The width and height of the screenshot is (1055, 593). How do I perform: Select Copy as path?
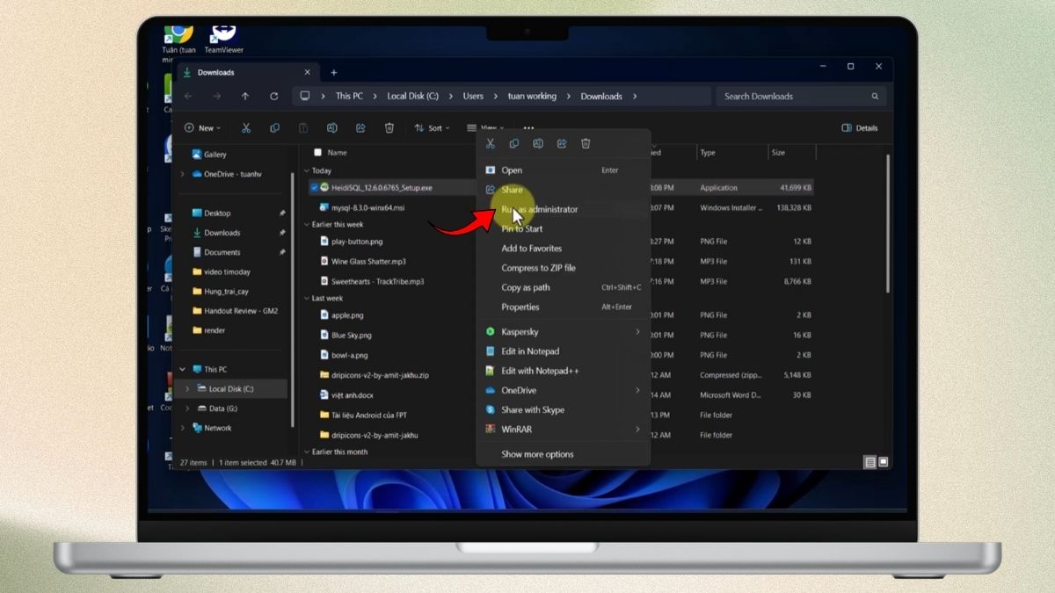click(563, 287)
